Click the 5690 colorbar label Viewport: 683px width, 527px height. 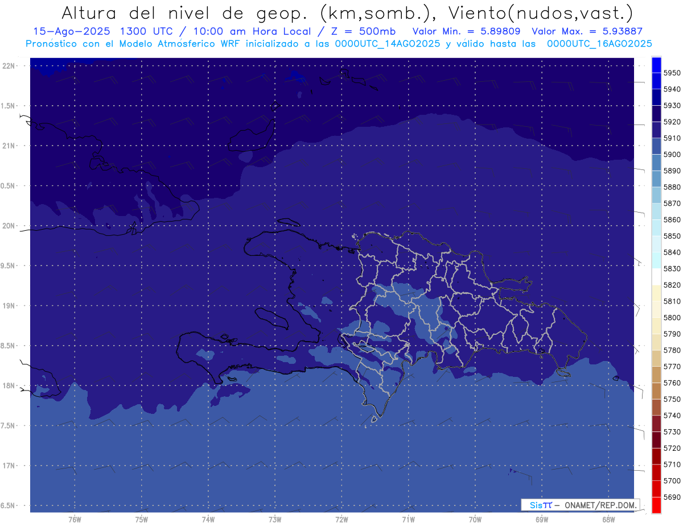point(672,497)
